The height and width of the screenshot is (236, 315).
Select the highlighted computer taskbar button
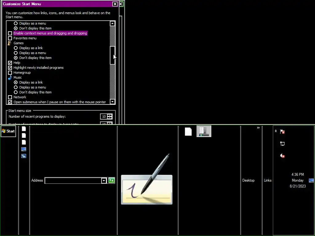204,131
